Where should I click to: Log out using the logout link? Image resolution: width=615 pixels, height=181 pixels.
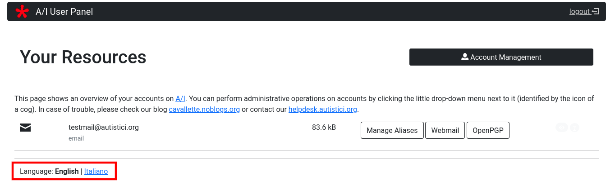point(579,12)
